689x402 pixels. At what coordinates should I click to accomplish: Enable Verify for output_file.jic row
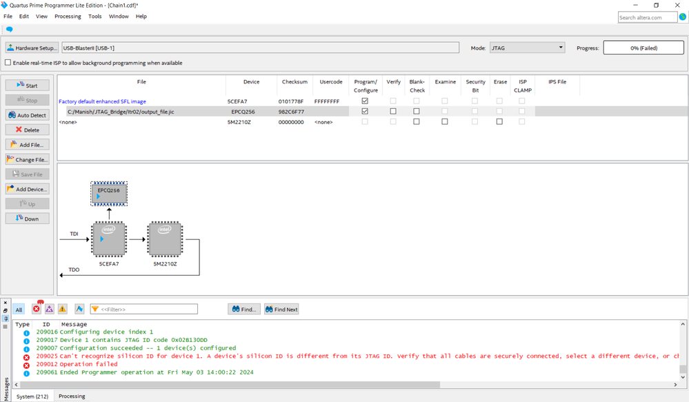(393, 111)
